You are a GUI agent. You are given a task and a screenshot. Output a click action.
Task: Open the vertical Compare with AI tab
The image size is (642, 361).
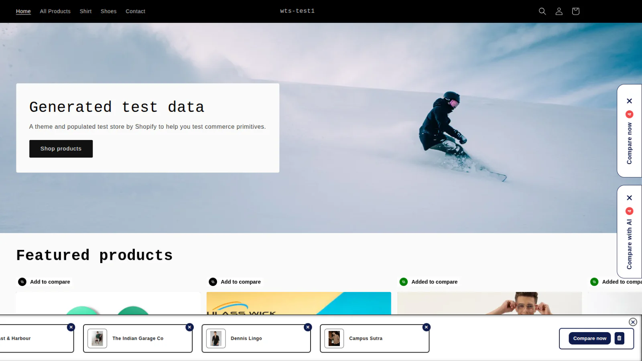(630, 244)
